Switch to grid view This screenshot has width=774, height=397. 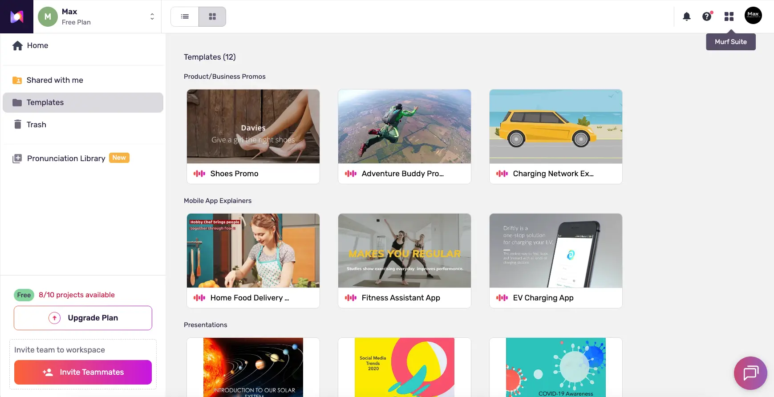(212, 16)
